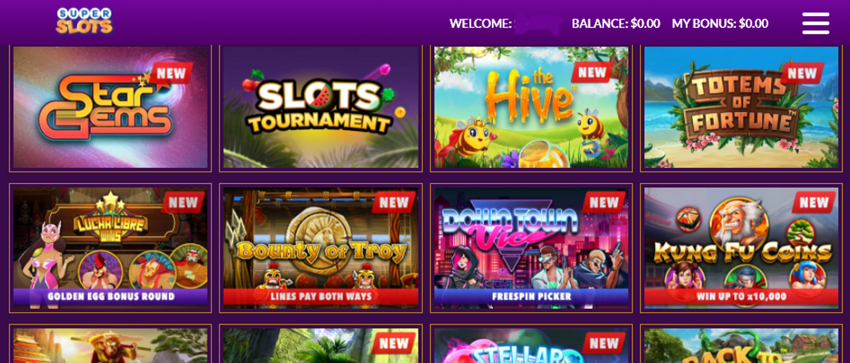This screenshot has height=363, width=850.
Task: Open the Slots Tournament tile
Action: (321, 107)
